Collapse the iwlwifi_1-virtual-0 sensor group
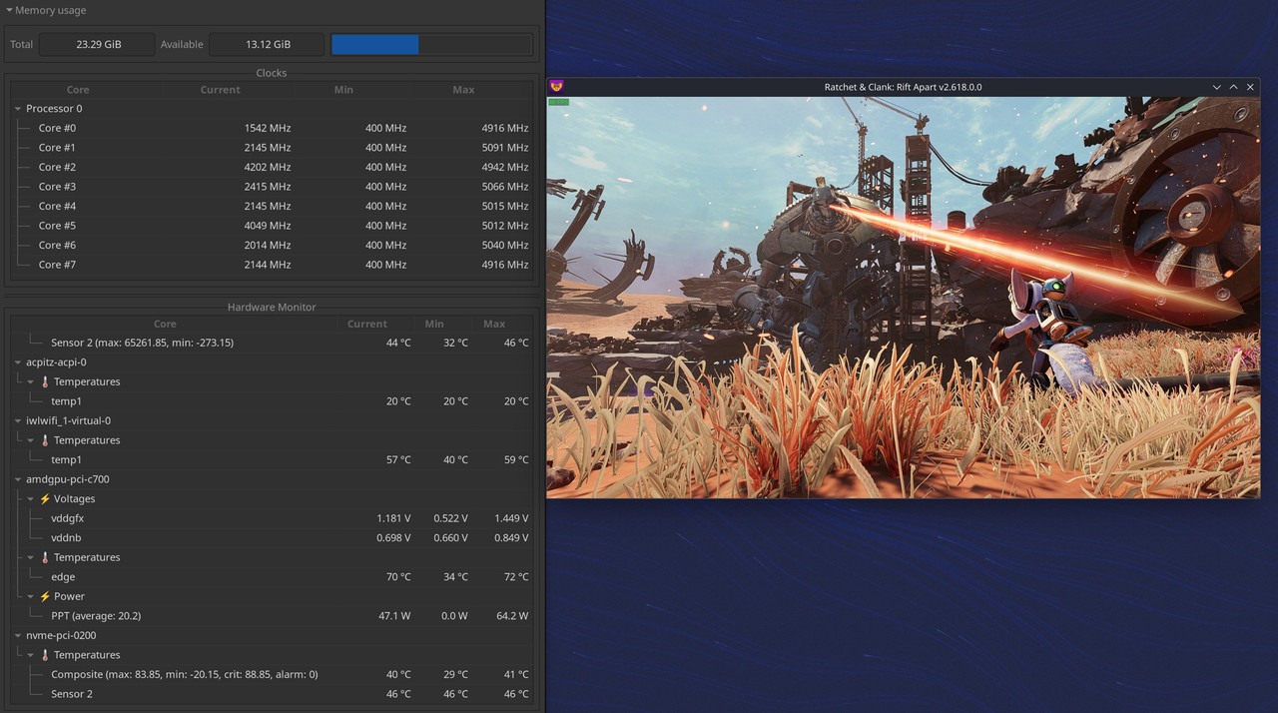1278x713 pixels. [x=18, y=421]
